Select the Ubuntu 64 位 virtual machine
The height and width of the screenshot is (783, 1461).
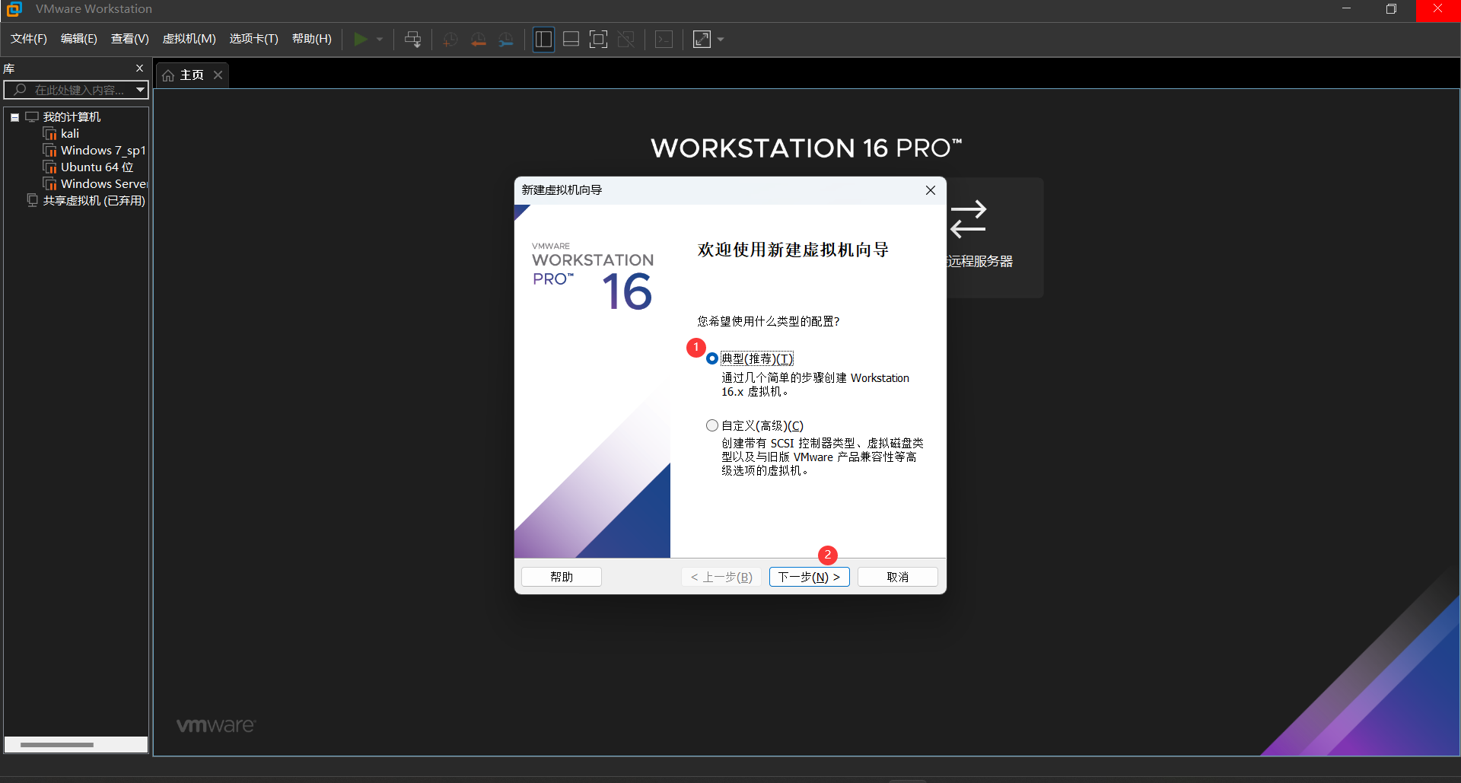click(97, 167)
